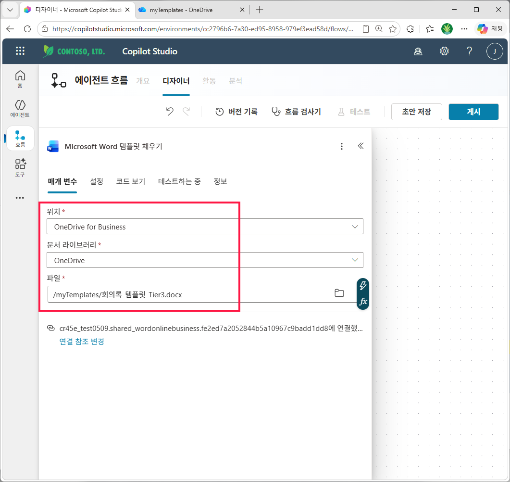
Task: Select Flows (흐름) in the sidebar
Action: click(20, 139)
